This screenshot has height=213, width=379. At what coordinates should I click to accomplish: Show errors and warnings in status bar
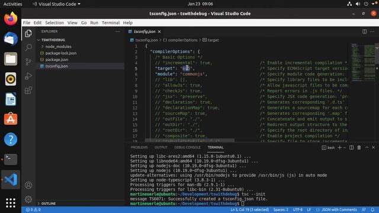point(33,209)
